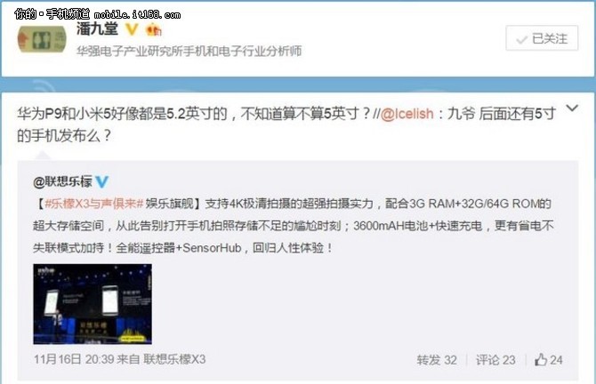Open the @Icelish mention link
This screenshot has height=384, width=596.
[x=407, y=114]
